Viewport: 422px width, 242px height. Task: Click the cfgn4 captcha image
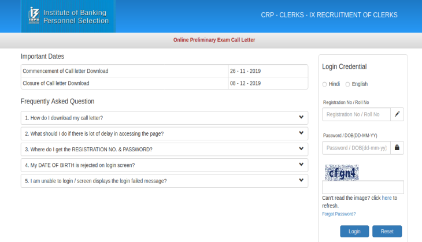(342, 172)
